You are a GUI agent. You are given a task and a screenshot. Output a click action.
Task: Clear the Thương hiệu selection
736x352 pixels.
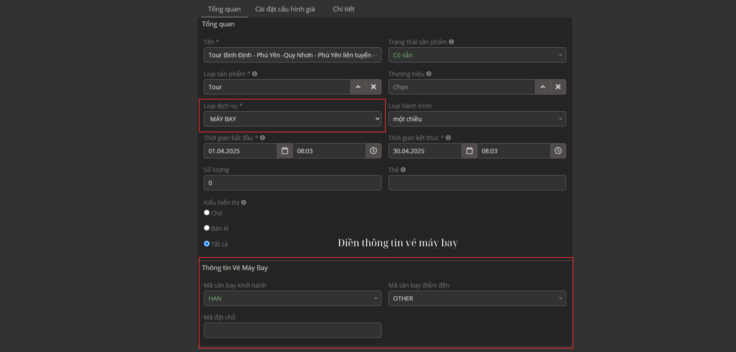[558, 87]
